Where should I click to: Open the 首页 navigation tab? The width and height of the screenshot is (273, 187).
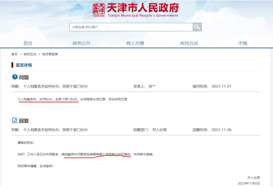pyautogui.click(x=28, y=43)
